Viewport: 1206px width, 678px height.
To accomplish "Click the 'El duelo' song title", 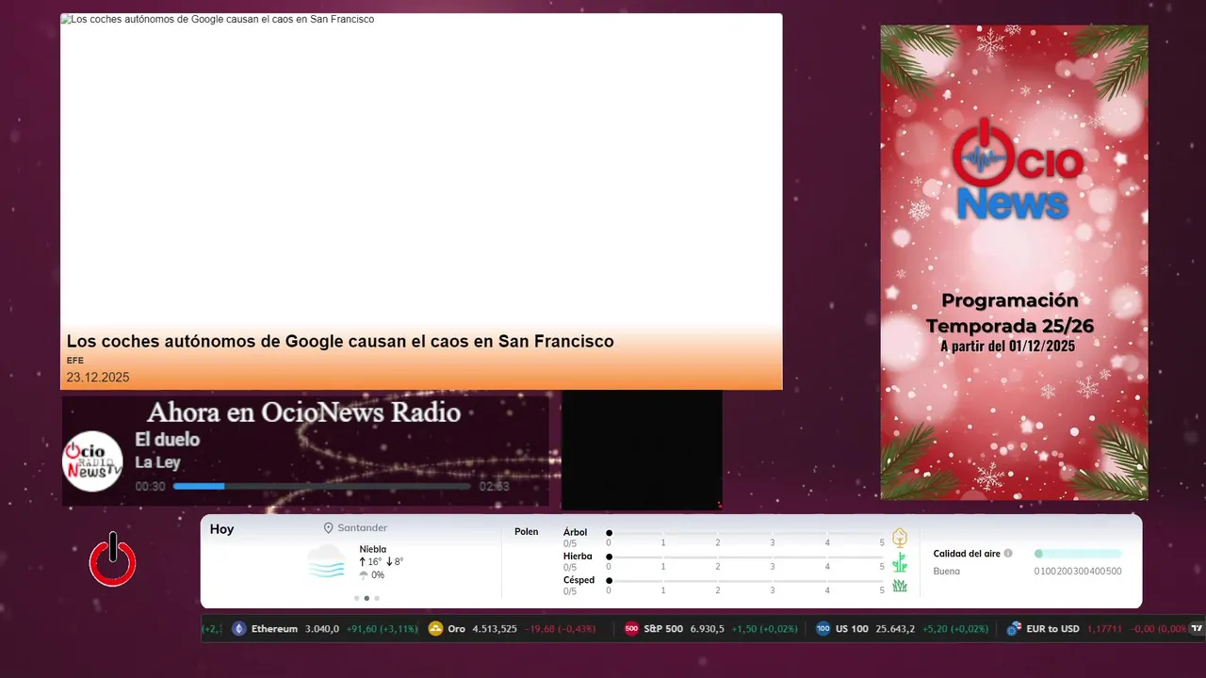I will 168,440.
